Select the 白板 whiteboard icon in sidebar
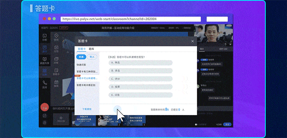 pyautogui.click(x=44, y=37)
